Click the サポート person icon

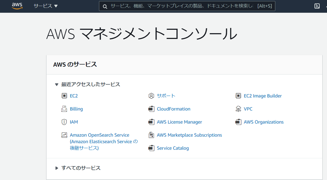tap(151, 96)
